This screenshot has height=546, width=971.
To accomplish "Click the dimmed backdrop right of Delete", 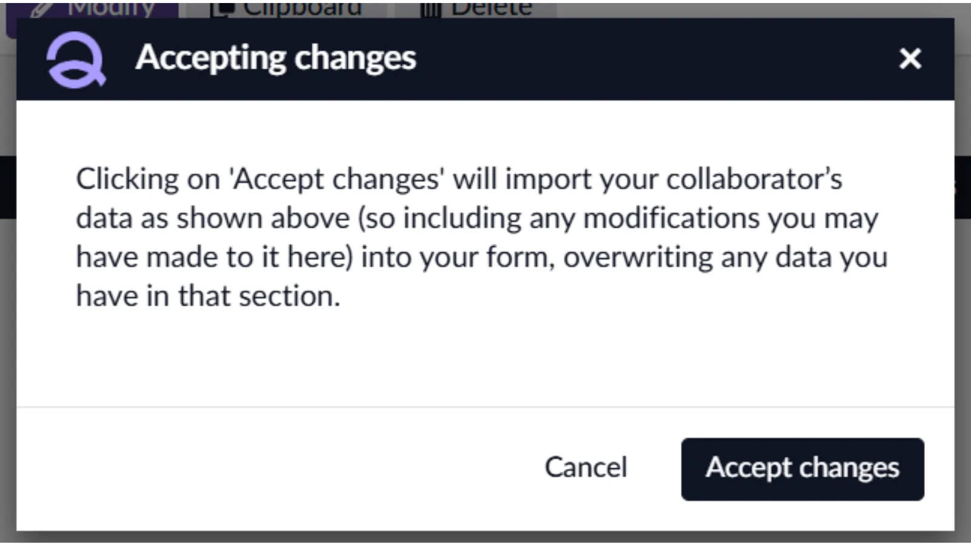I will [x=759, y=8].
